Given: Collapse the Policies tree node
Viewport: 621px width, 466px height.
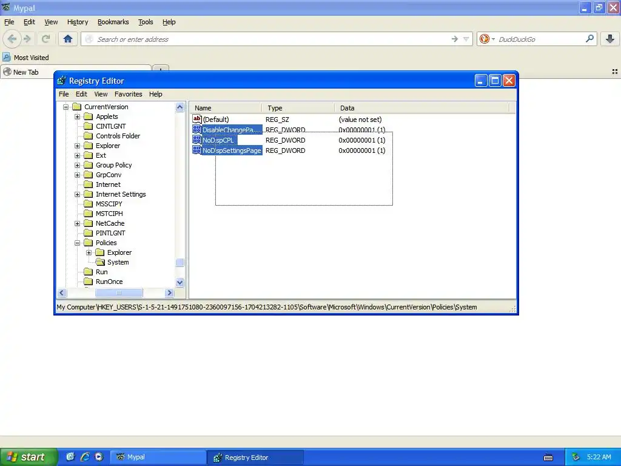Looking at the screenshot, I should 77,243.
